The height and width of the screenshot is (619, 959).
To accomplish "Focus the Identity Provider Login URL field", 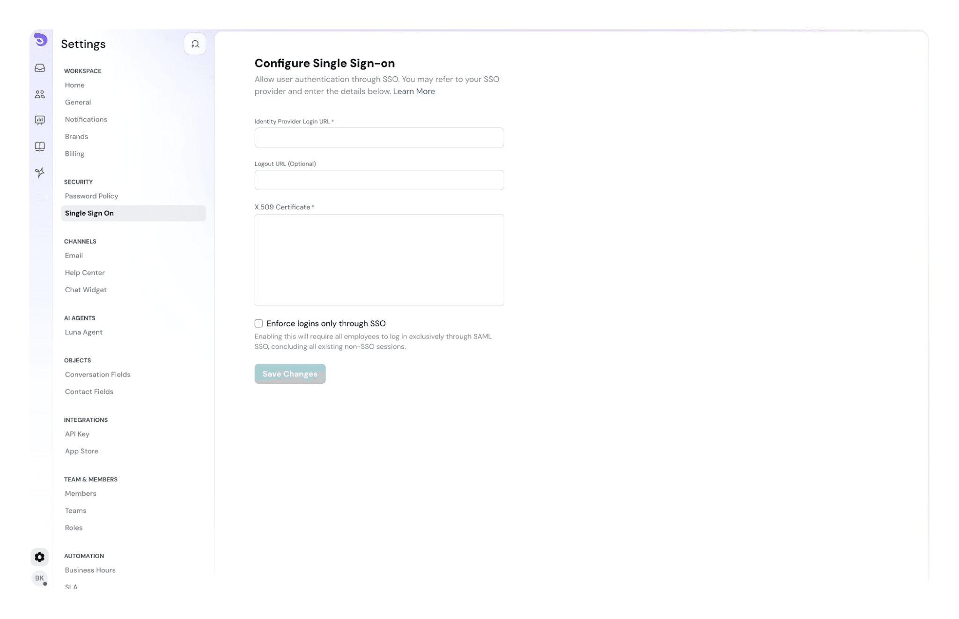I will 379,138.
